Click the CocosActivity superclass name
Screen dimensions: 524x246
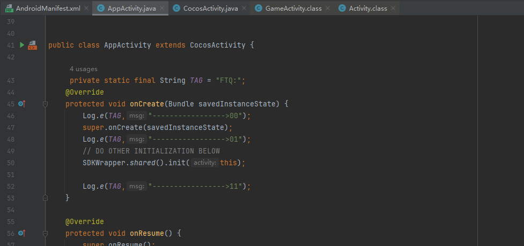click(x=218, y=45)
